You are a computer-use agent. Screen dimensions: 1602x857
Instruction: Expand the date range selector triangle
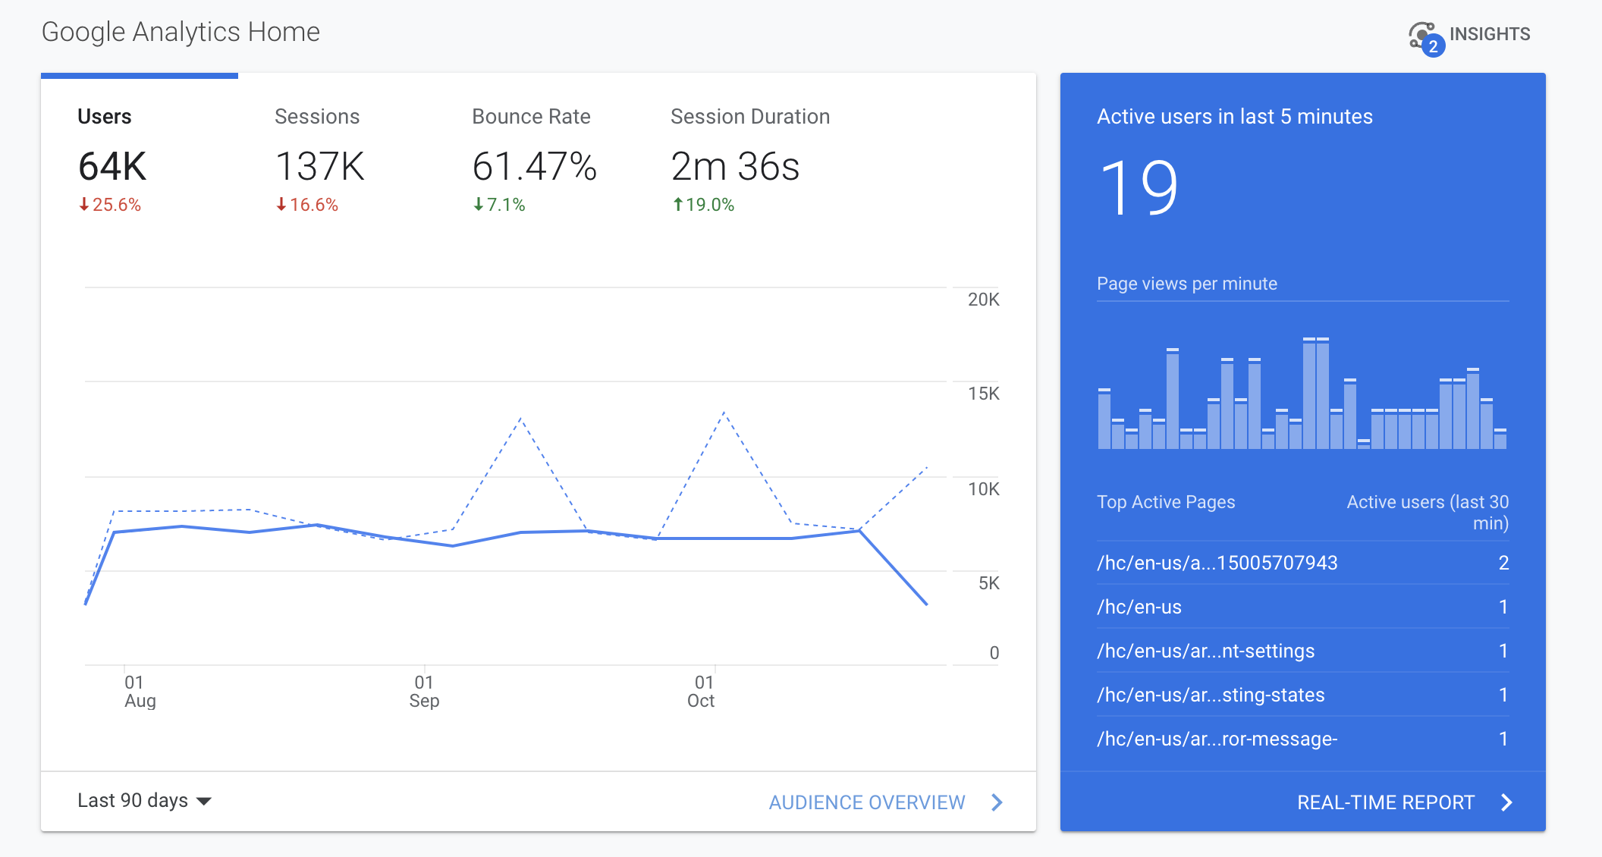pyautogui.click(x=205, y=802)
